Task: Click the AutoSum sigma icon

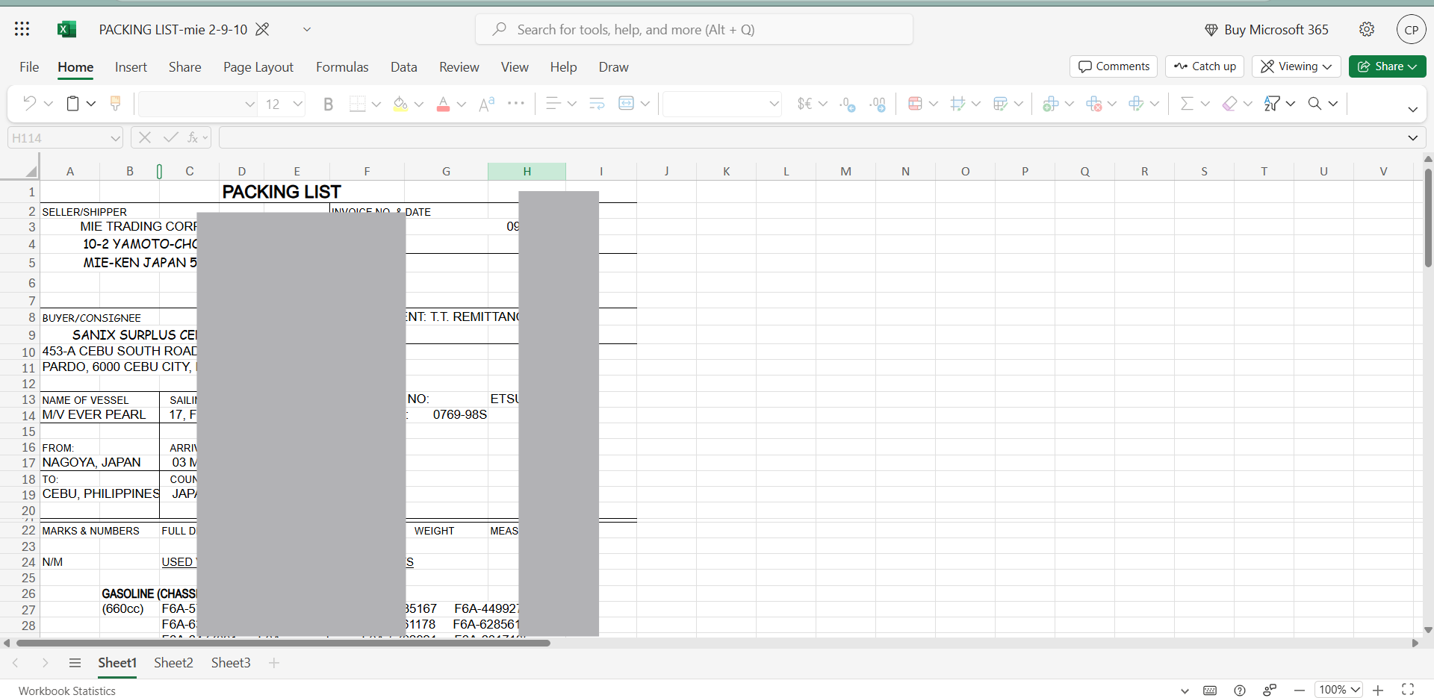Action: click(x=1187, y=104)
